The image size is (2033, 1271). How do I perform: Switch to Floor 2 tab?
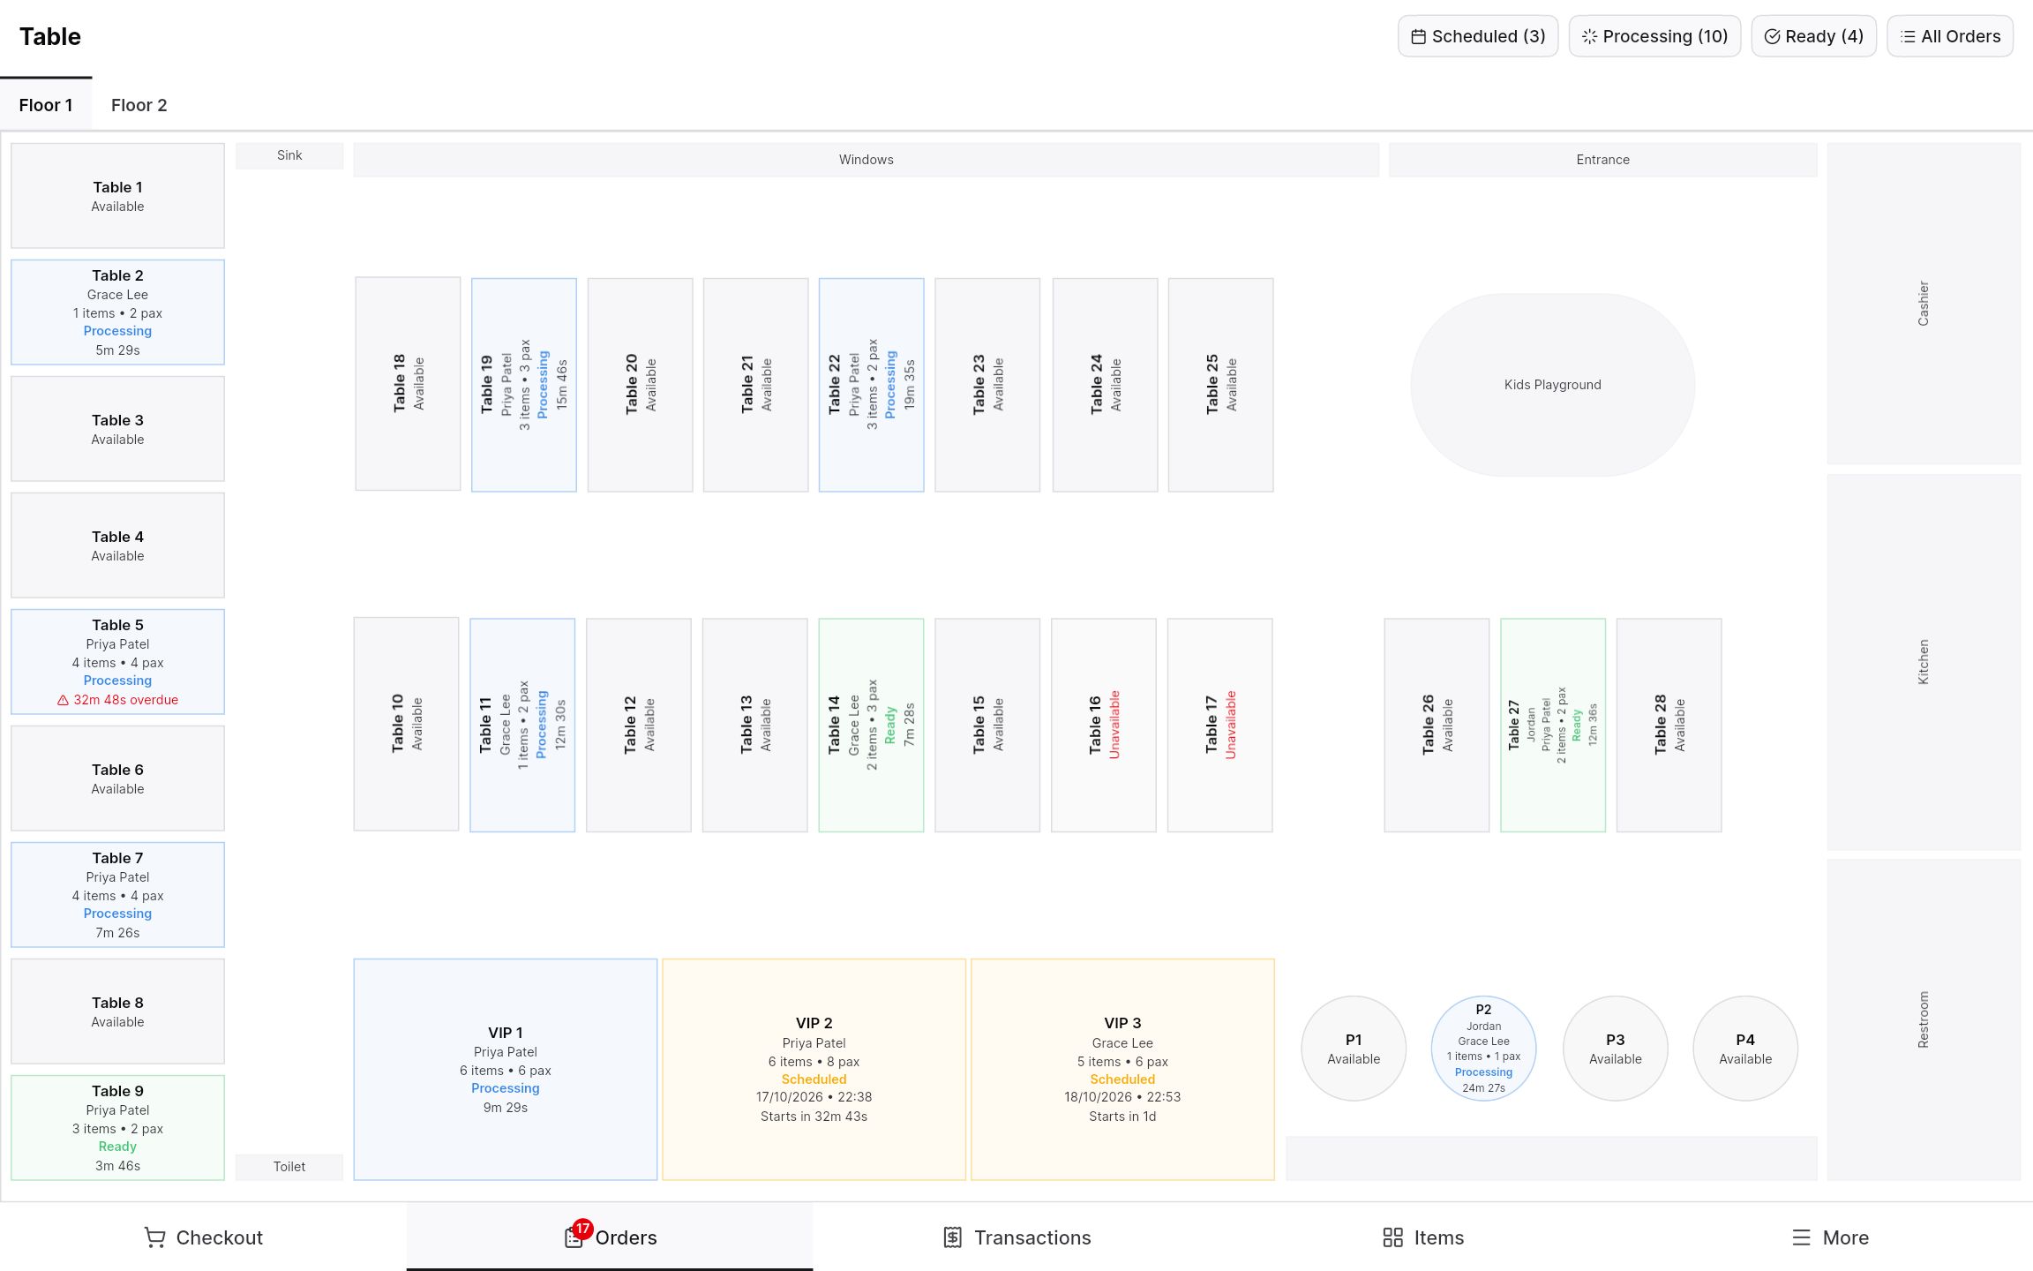(x=139, y=105)
